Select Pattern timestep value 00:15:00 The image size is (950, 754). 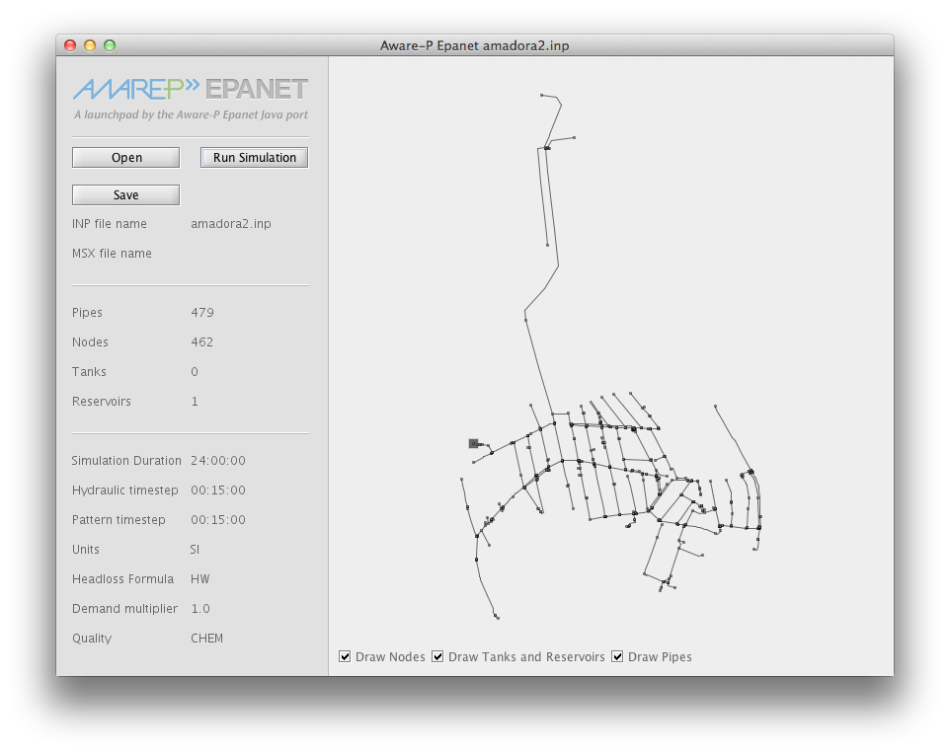point(218,520)
